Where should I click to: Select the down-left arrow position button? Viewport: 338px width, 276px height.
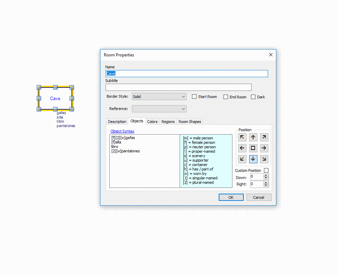242,159
